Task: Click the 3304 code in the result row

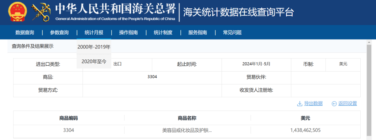Action: 69,130
